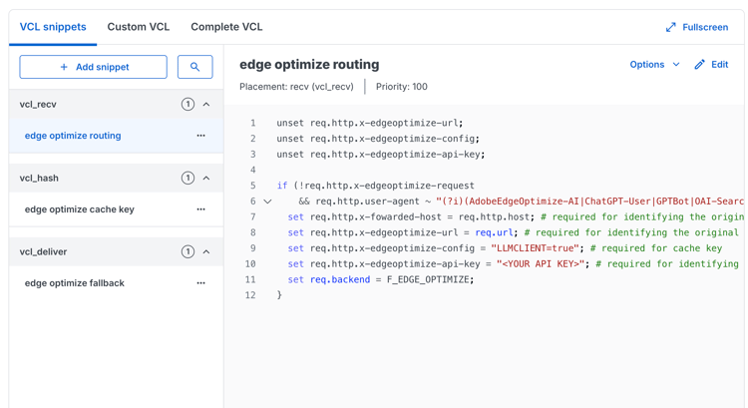Select the edge optimize fallback snippet
748x408 pixels.
[75, 283]
